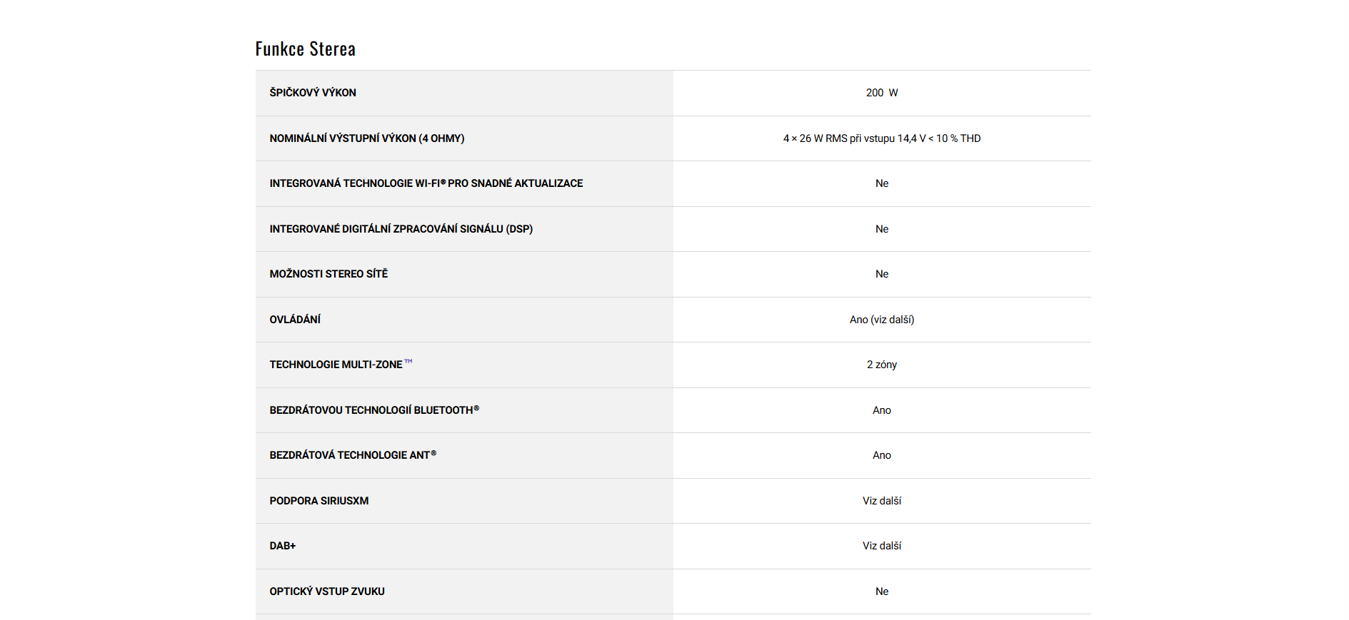
Task: Click the DSP digital signal processing label
Action: [401, 229]
